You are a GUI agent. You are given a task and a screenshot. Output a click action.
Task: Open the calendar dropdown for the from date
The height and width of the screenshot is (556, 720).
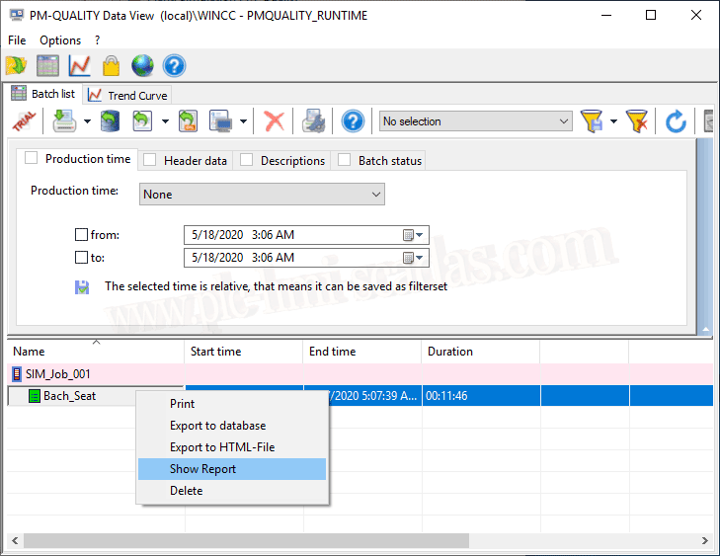click(413, 235)
